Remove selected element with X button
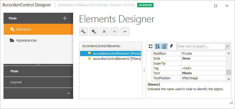The width and height of the screenshot is (235, 109). [104, 32]
